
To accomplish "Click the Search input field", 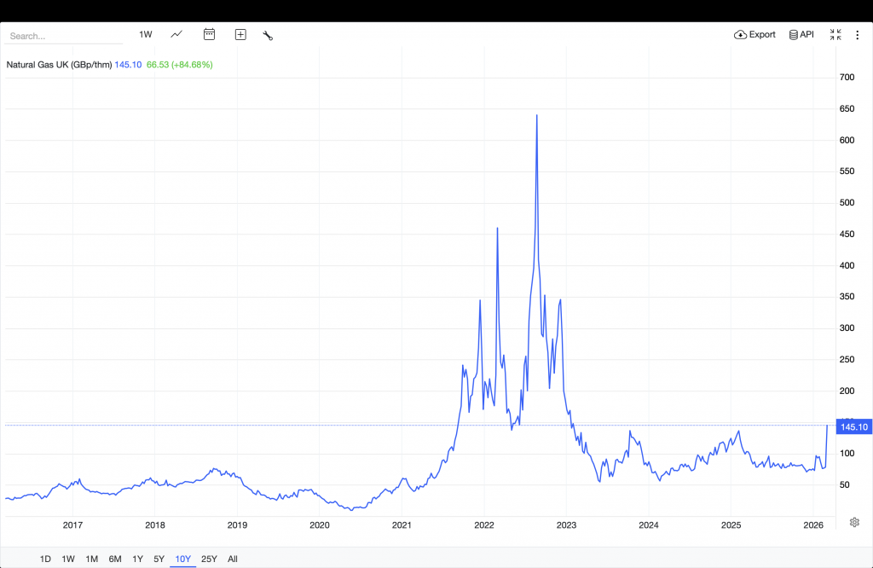I will click(64, 37).
